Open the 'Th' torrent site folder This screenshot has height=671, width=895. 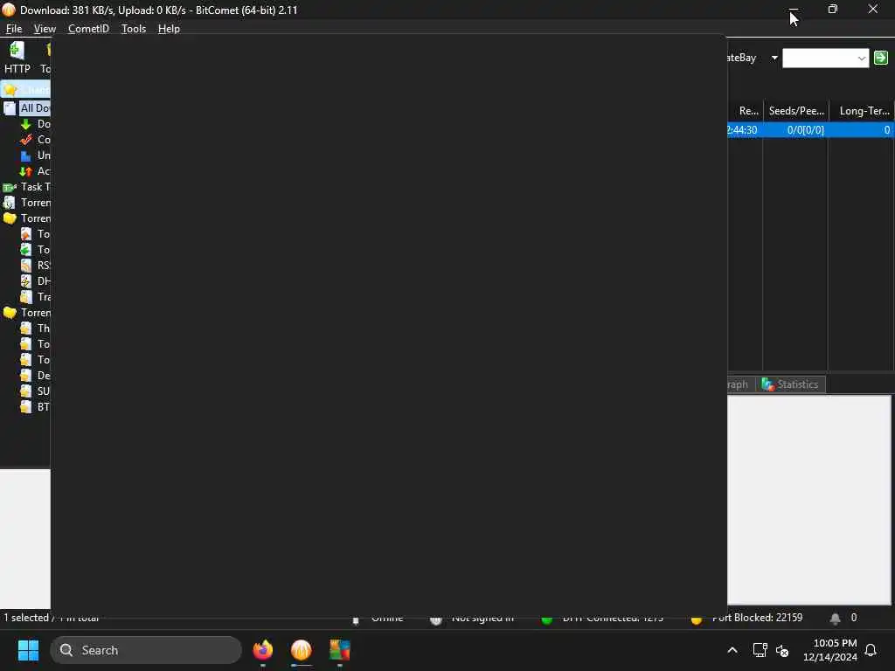tap(35, 329)
